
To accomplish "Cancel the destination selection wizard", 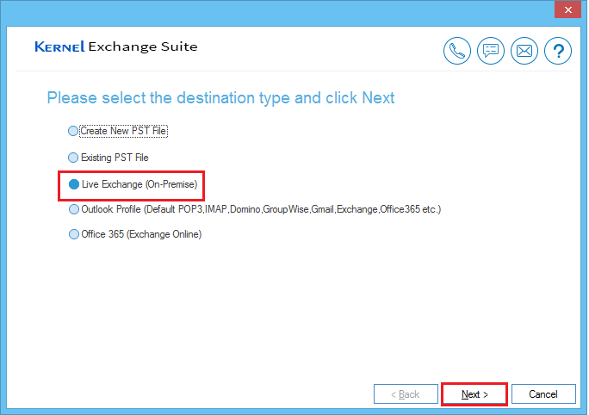I will click(543, 394).
